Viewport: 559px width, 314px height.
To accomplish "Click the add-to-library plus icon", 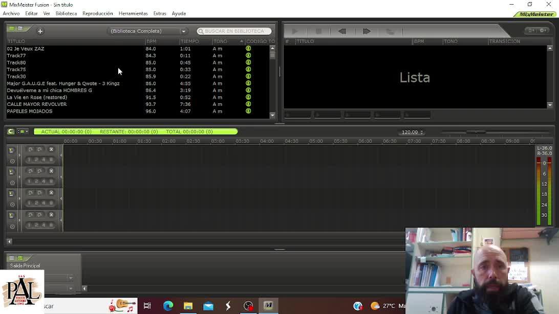I will click(40, 31).
